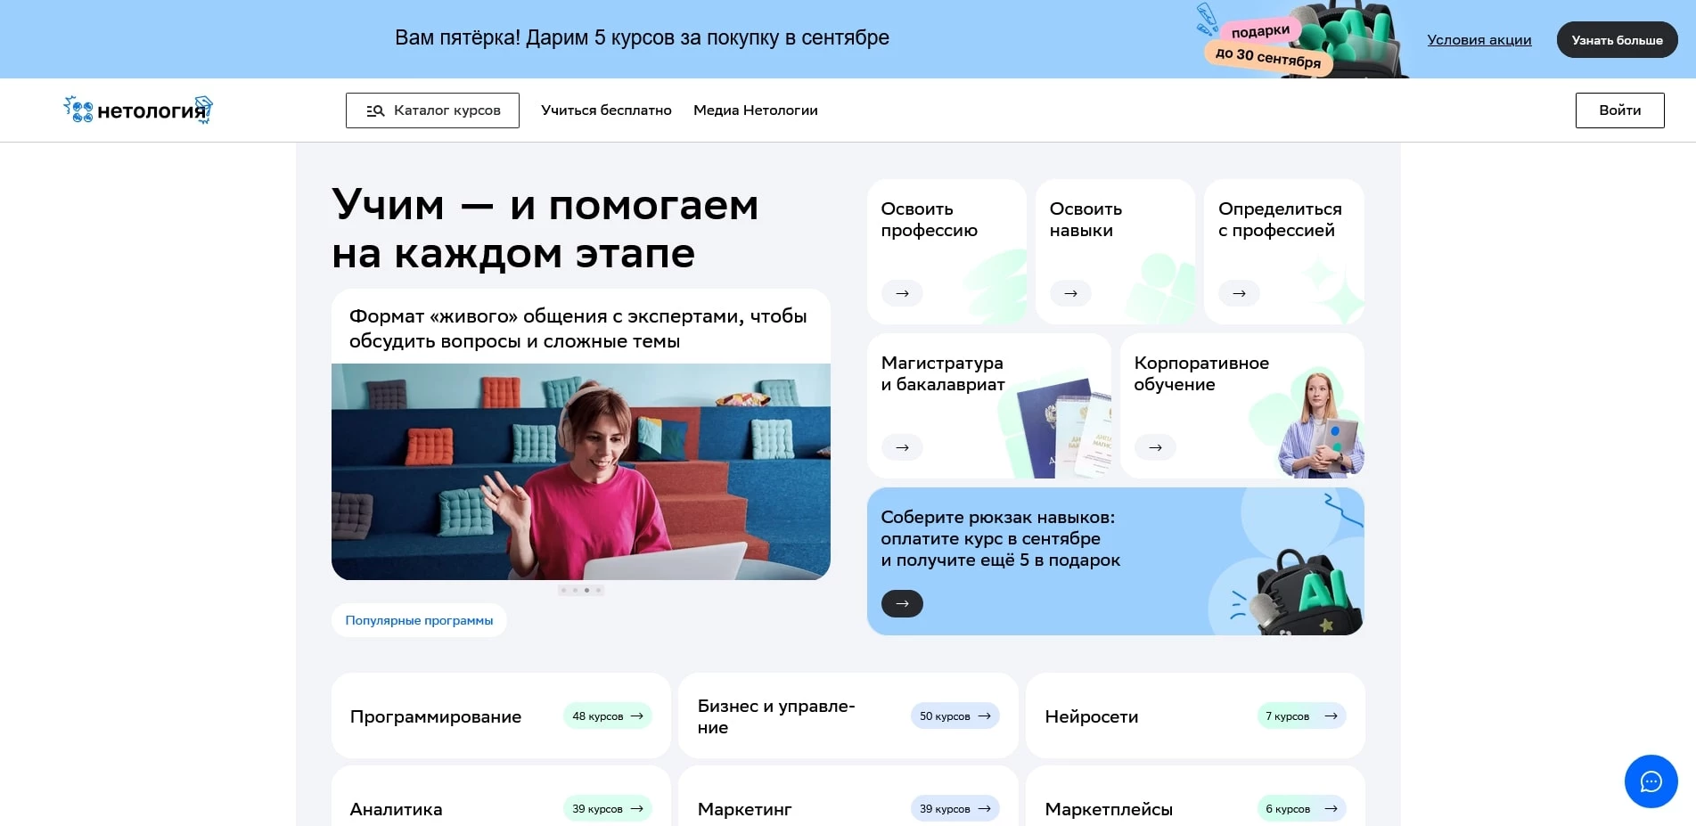Follow the Условия акции link
Screen dimensions: 1696x826
coord(1479,39)
